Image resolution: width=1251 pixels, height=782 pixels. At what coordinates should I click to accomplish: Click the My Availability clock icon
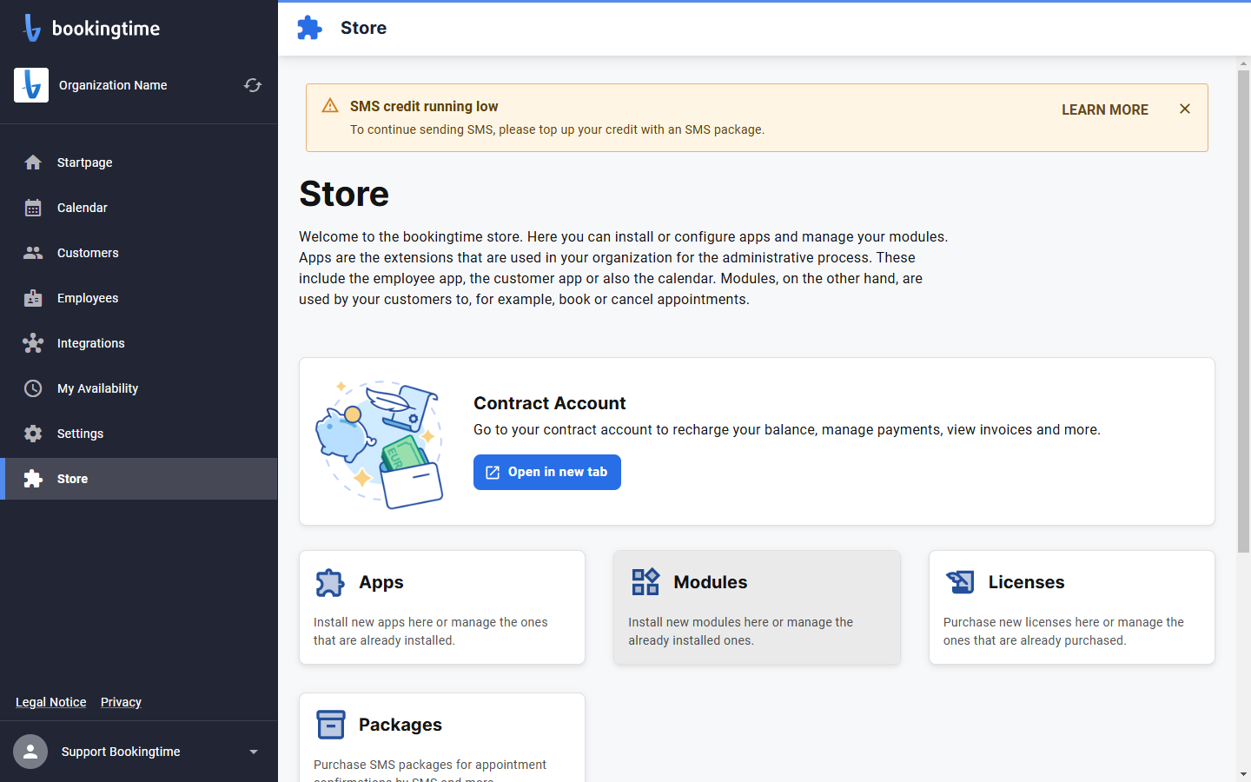click(33, 388)
